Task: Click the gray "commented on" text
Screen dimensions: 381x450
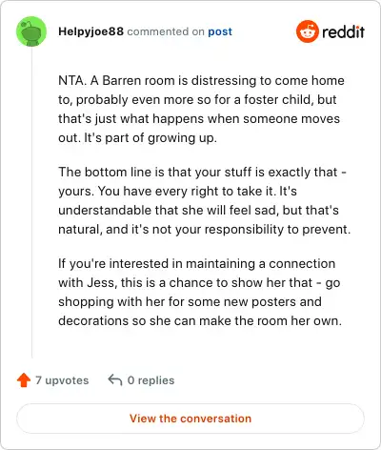Action: (x=166, y=31)
